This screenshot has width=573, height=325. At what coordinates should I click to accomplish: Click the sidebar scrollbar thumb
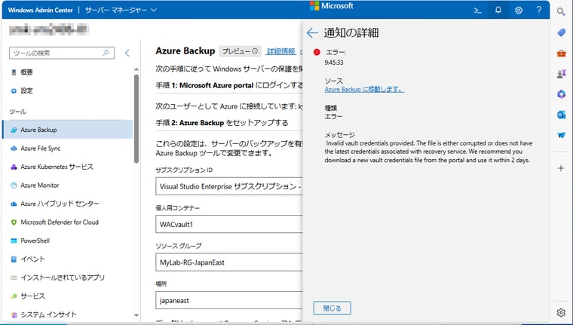point(136,118)
